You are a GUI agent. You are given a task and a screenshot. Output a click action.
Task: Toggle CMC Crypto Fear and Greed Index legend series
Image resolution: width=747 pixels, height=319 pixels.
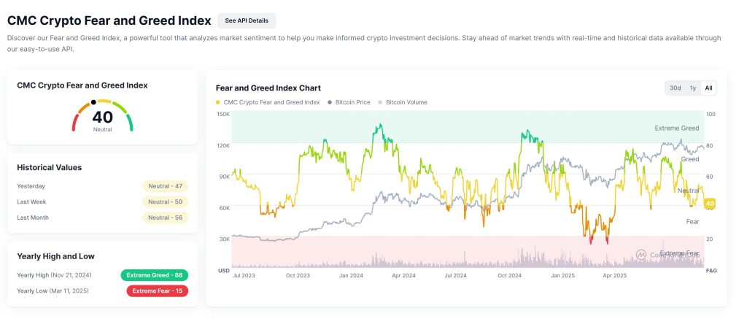pyautogui.click(x=268, y=102)
